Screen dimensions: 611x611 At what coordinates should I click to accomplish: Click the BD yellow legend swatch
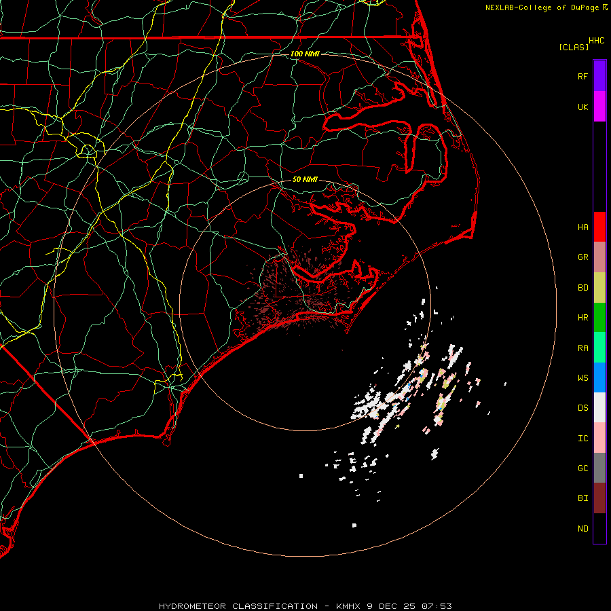coord(599,288)
